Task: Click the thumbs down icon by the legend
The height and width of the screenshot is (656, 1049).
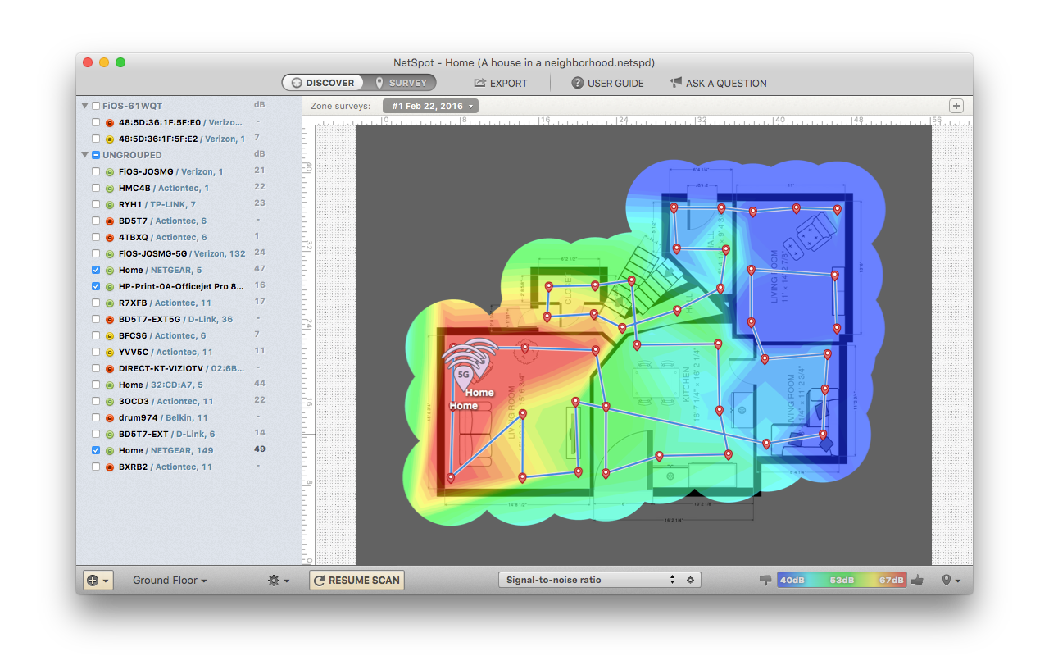Action: click(x=765, y=580)
